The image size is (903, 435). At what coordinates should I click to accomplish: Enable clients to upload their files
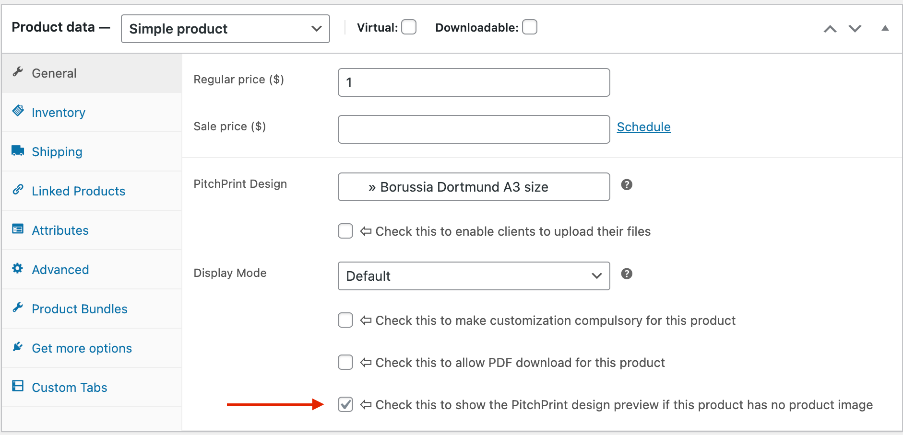pyautogui.click(x=345, y=231)
